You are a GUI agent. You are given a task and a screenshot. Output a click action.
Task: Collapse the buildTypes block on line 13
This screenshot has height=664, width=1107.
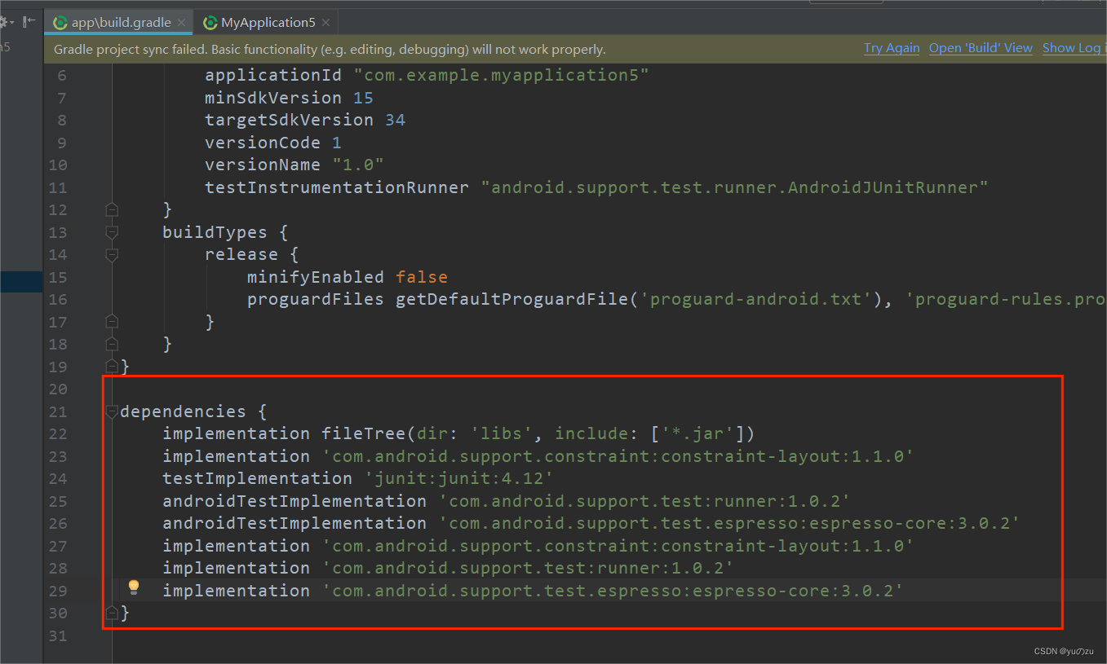pos(112,232)
